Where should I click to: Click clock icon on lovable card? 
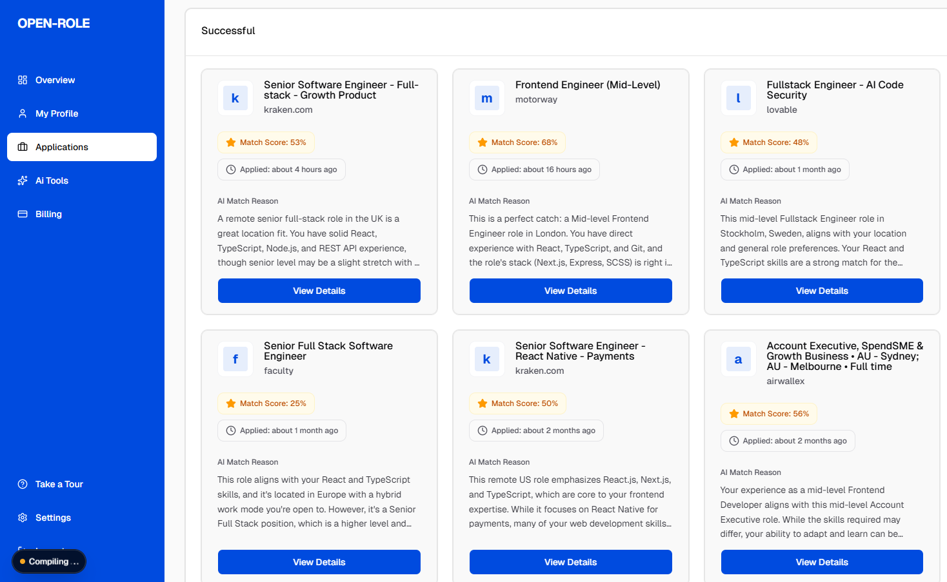point(733,170)
